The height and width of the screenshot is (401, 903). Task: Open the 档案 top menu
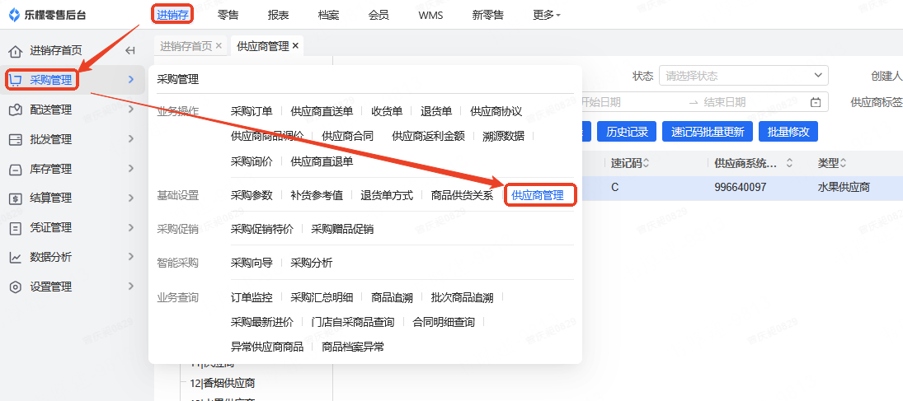(328, 15)
